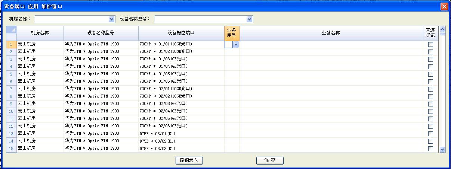The height and width of the screenshot is (169, 451).
Task: Check 直连标记 box for row 11
Action: (x=430, y=119)
